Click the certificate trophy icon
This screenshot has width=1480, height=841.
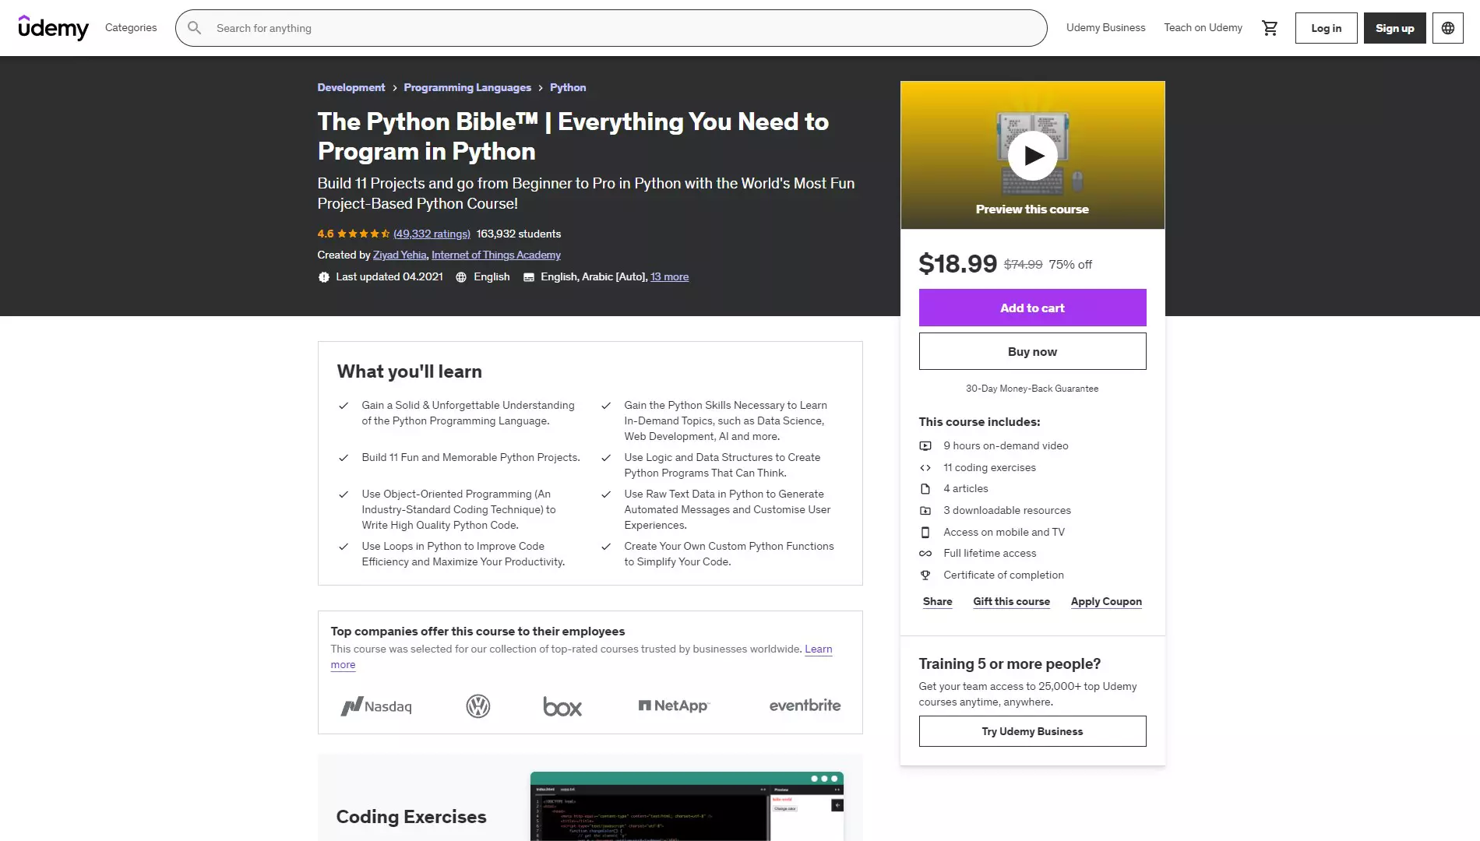[x=925, y=575]
